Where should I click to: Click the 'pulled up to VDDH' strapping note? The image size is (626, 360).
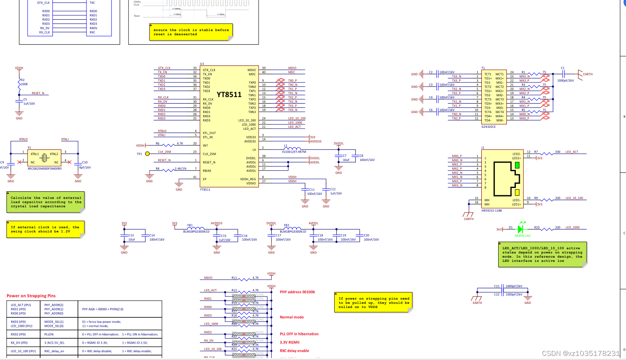coord(373,303)
